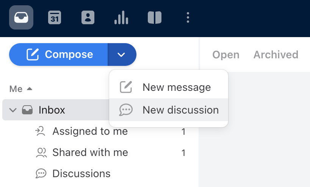Select New message from dropdown menu
The width and height of the screenshot is (310, 187).
[177, 87]
